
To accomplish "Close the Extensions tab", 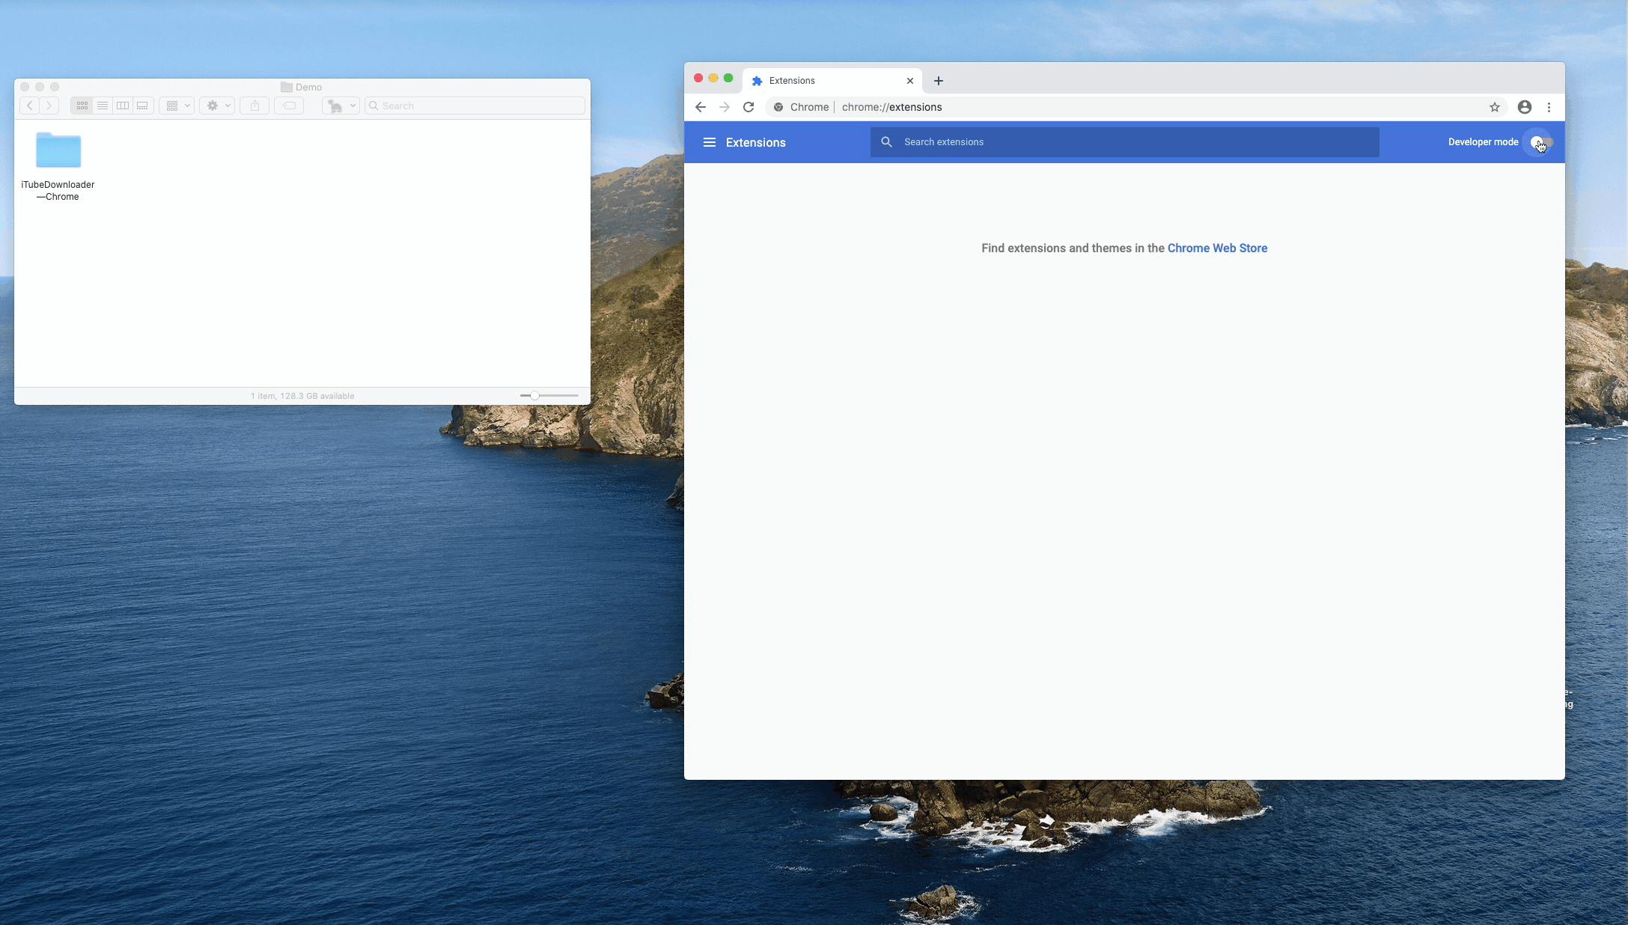I will coord(909,81).
